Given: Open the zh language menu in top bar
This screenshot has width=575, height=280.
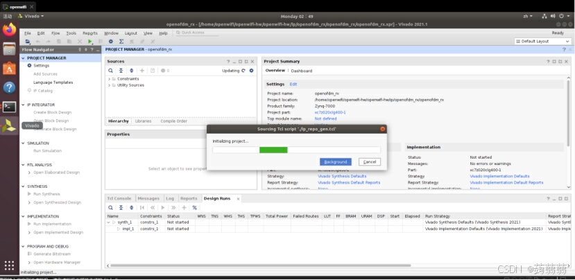Looking at the screenshot, I should point(528,16).
